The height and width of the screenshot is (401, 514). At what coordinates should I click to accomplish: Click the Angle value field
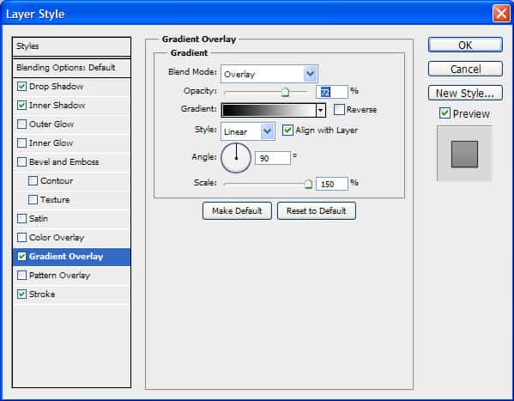point(273,158)
